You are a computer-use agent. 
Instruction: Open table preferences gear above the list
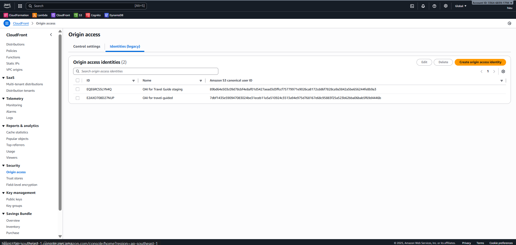503,71
